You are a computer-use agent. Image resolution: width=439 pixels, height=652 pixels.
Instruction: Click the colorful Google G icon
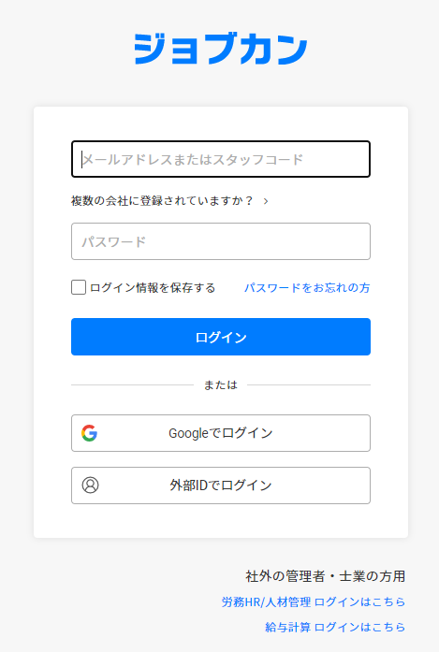pyautogui.click(x=90, y=433)
